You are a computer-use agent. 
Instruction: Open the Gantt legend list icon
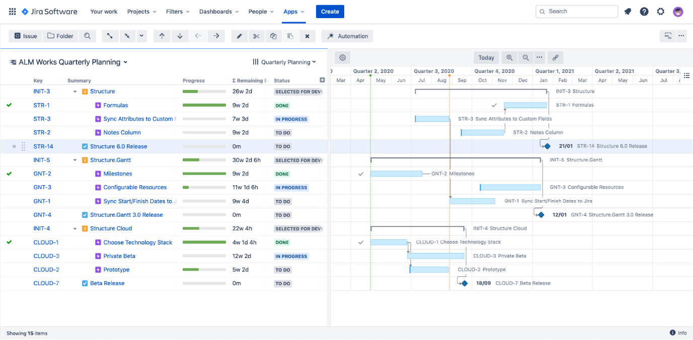coord(687,75)
